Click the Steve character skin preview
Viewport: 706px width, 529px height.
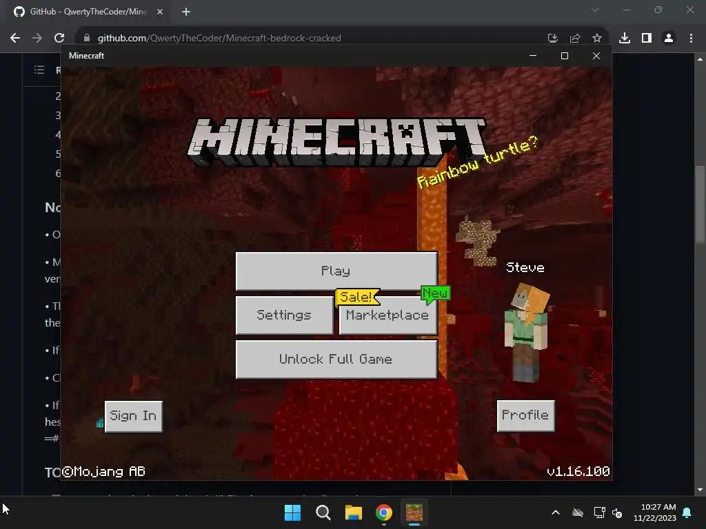pyautogui.click(x=526, y=333)
